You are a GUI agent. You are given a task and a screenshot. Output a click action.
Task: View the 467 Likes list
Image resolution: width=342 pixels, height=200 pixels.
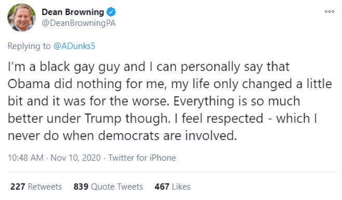172,187
